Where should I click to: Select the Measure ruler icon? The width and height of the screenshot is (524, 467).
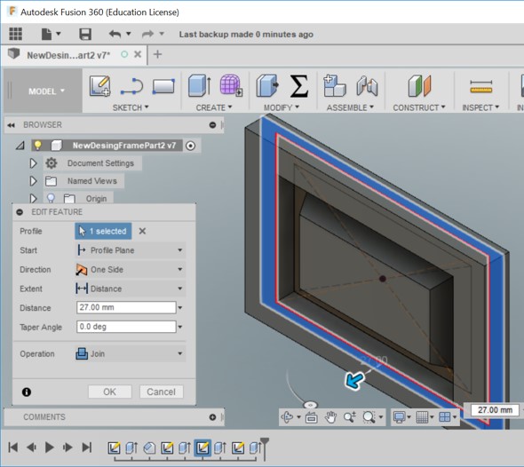480,86
